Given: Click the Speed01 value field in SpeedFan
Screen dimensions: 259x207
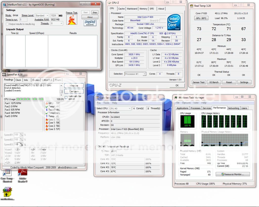Looking at the screenshot, I should (17, 135).
